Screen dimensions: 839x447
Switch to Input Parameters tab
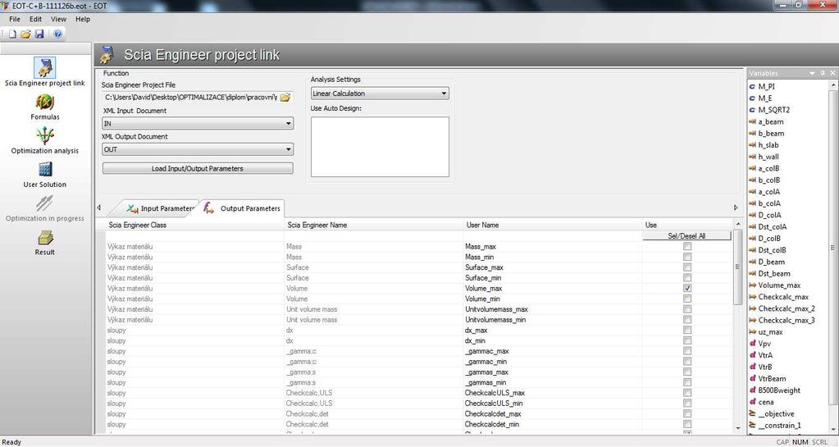(x=161, y=208)
